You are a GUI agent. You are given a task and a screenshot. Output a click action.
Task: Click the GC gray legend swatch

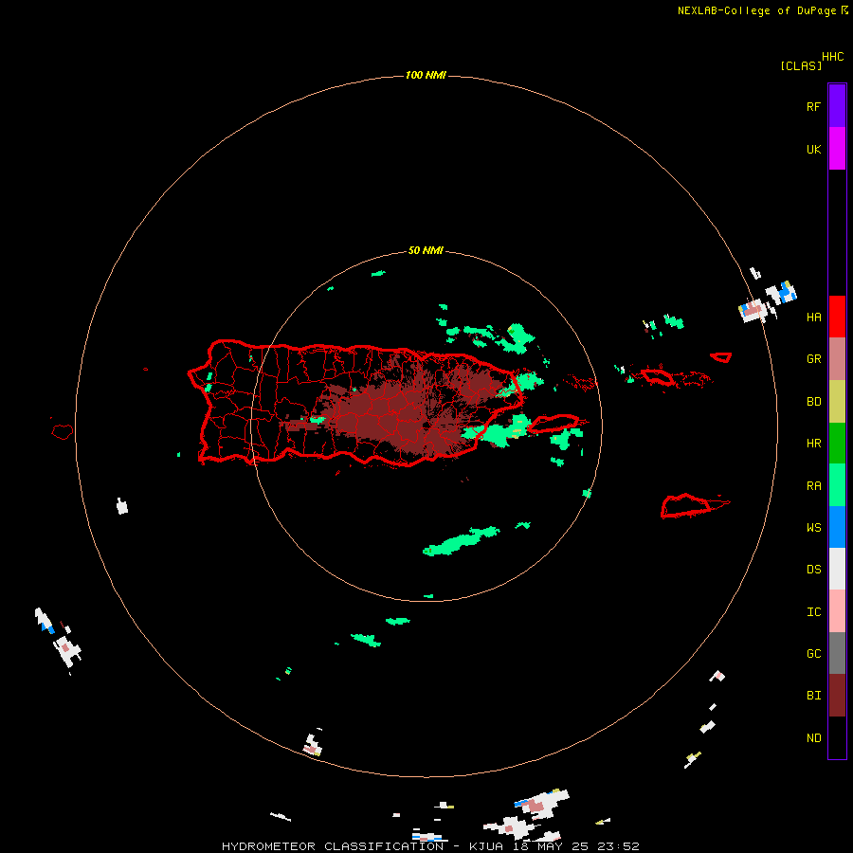coord(837,653)
